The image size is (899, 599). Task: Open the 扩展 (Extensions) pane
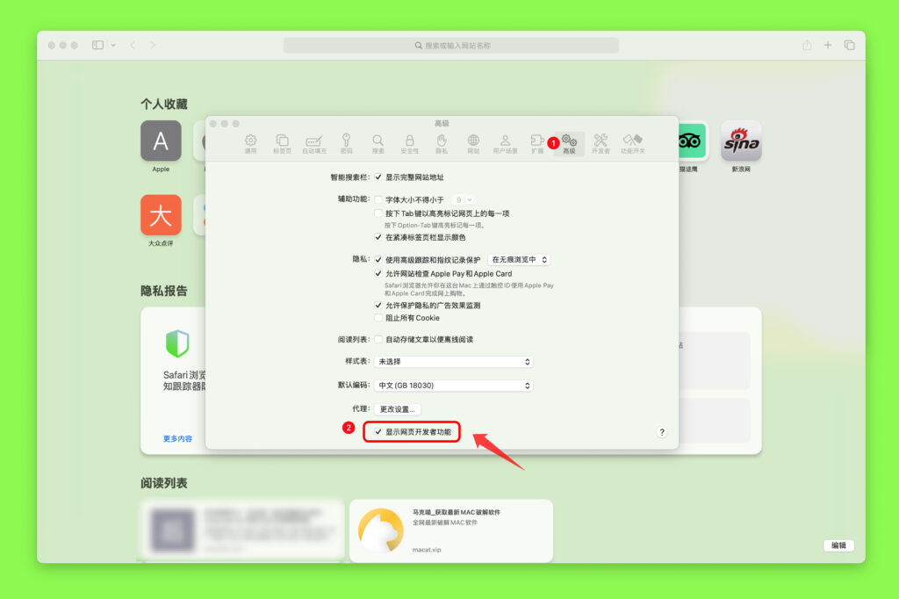pos(537,143)
